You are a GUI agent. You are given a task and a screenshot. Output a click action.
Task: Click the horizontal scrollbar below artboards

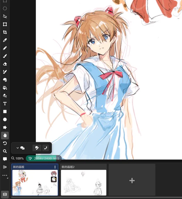click(97, 198)
